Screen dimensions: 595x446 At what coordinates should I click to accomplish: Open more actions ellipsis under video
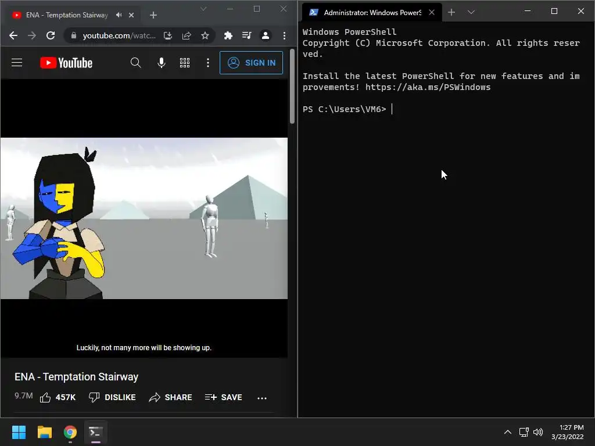262,398
